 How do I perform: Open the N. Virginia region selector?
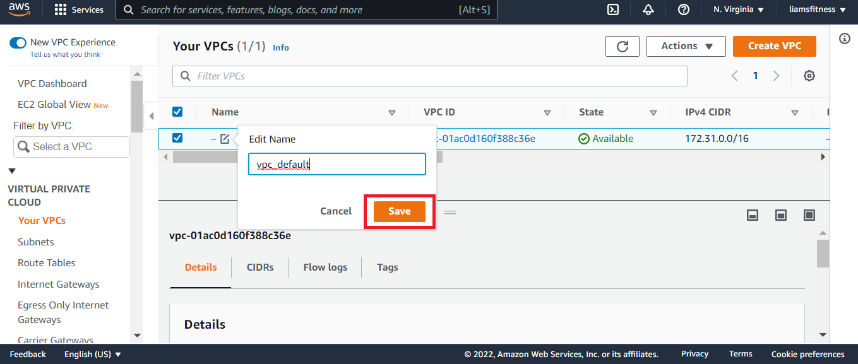point(738,9)
